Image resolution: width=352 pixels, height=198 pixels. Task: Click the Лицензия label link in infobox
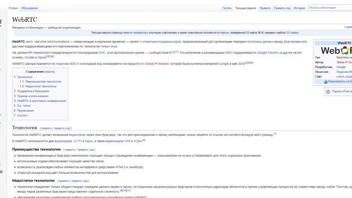pyautogui.click(x=321, y=72)
